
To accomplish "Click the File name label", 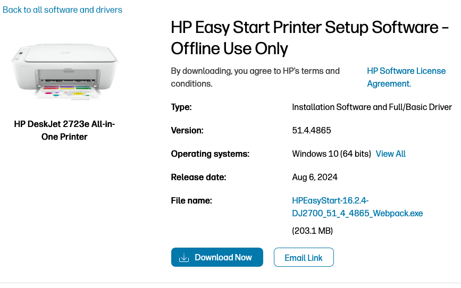I will click(x=191, y=200).
